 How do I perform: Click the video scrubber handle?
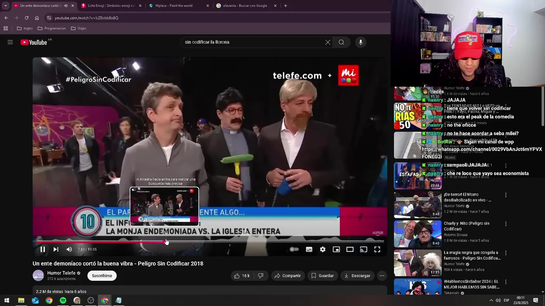[x=166, y=242]
